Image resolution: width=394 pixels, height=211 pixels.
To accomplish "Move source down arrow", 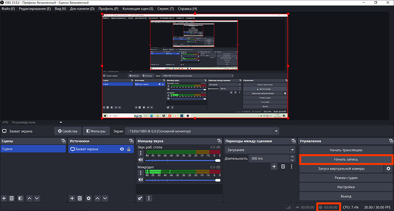I will 105,198.
